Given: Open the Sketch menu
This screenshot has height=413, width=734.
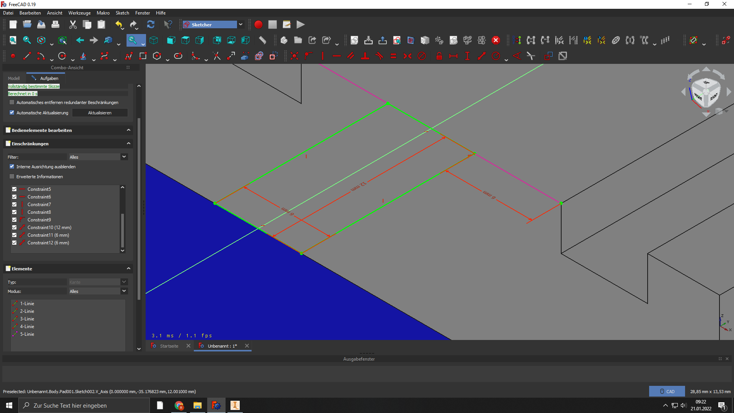Looking at the screenshot, I should pos(122,13).
